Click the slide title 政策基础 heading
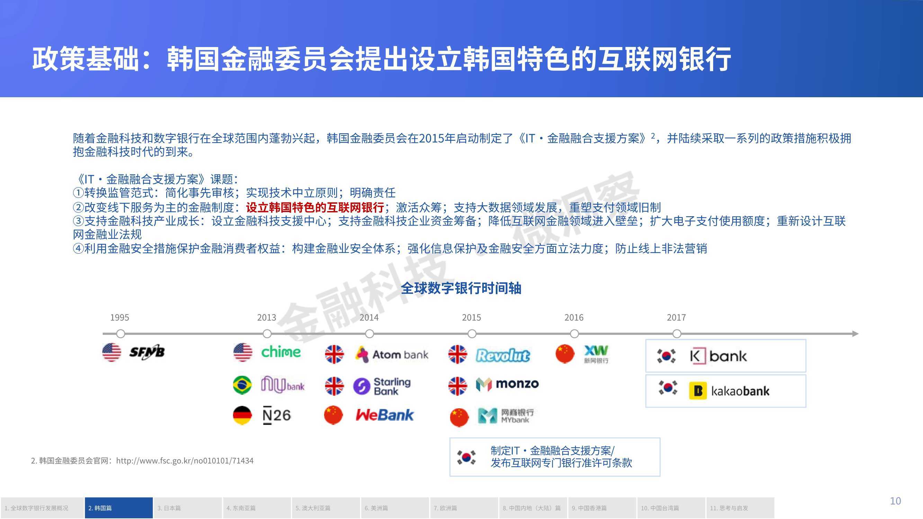 tap(382, 59)
